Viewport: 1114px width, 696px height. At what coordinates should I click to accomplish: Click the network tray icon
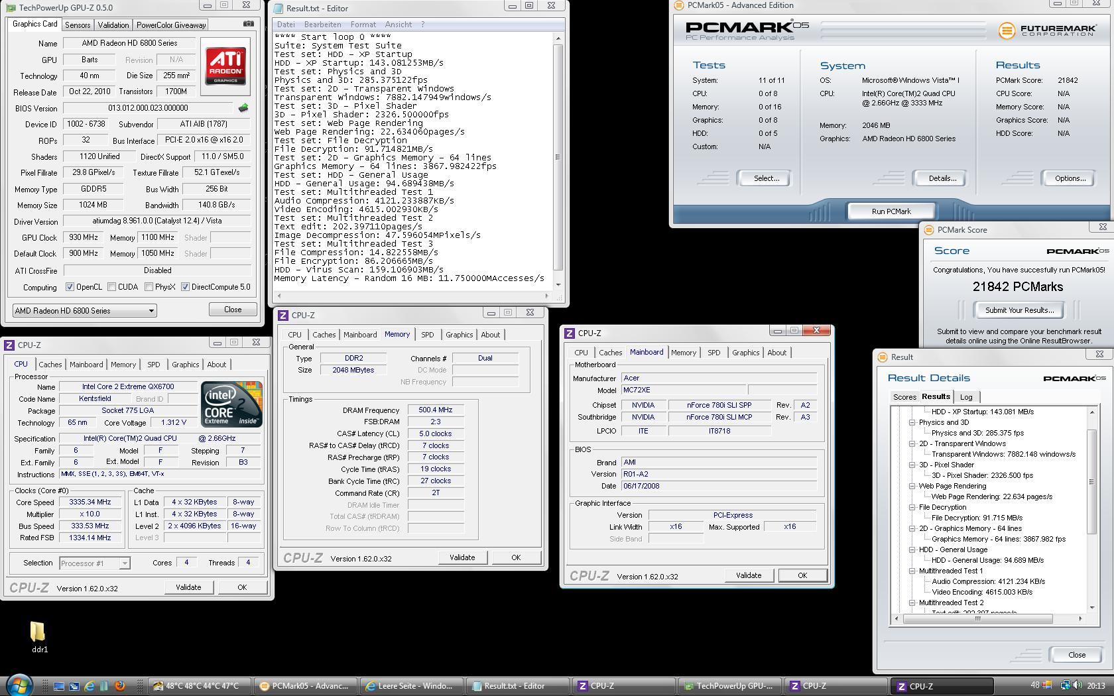click(x=1065, y=685)
